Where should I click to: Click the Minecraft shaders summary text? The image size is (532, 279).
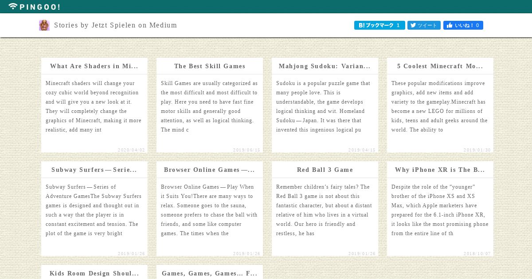pyautogui.click(x=94, y=106)
